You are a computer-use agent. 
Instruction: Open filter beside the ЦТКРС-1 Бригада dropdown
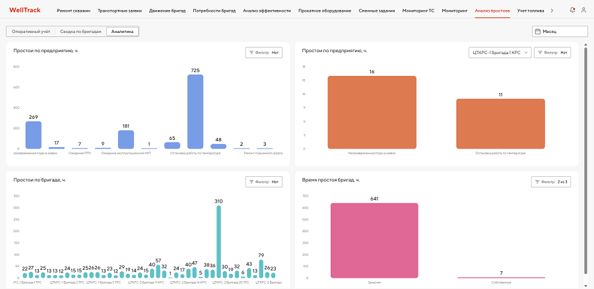[552, 53]
